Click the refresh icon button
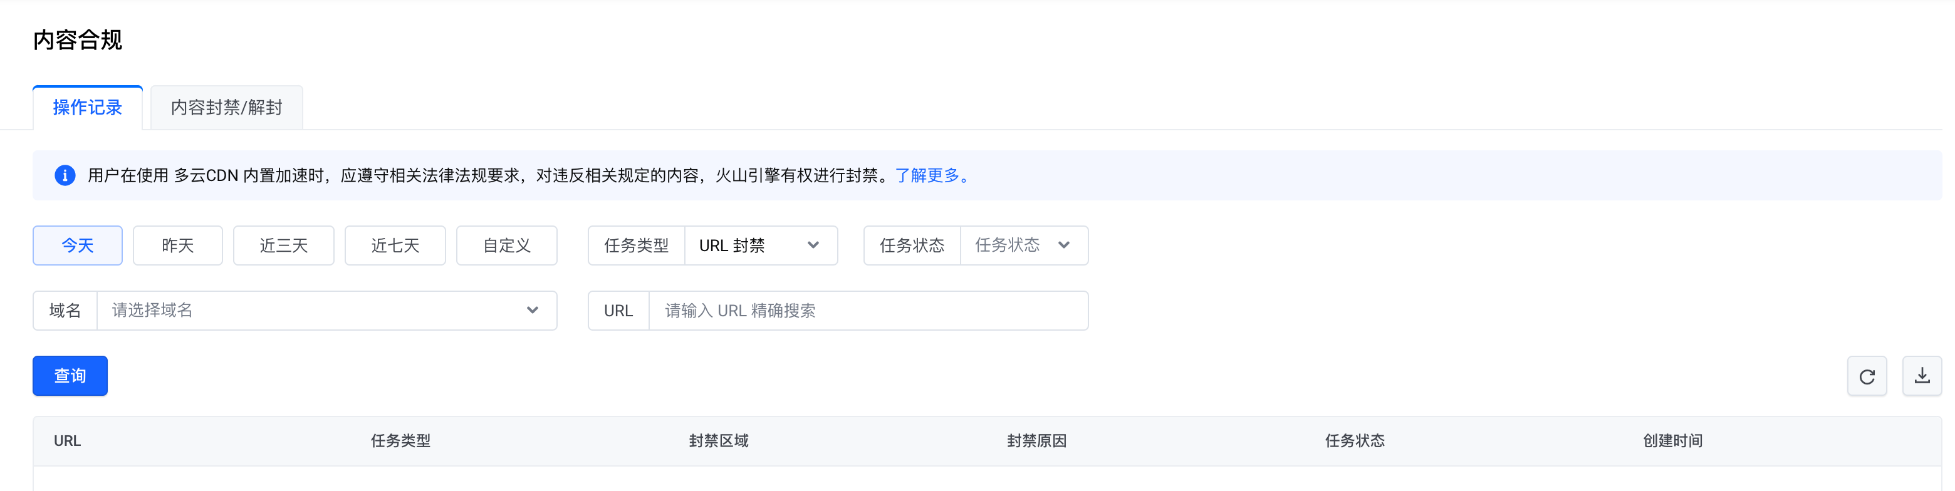1955x491 pixels. (x=1866, y=376)
